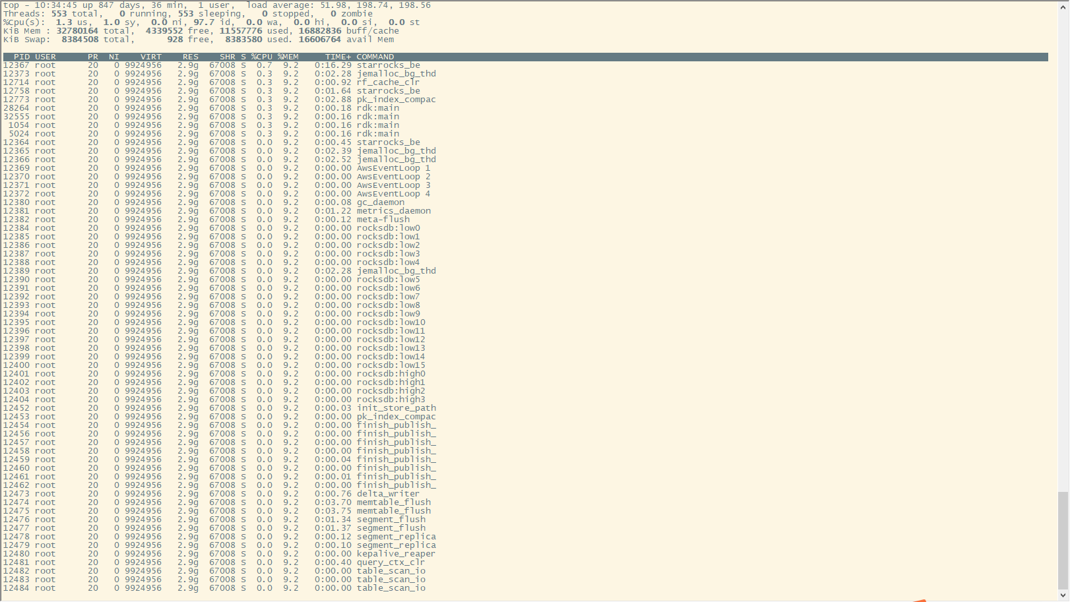The height and width of the screenshot is (602, 1070).
Task: Click PID 12478 in the segment_replica row
Action: pyautogui.click(x=16, y=537)
